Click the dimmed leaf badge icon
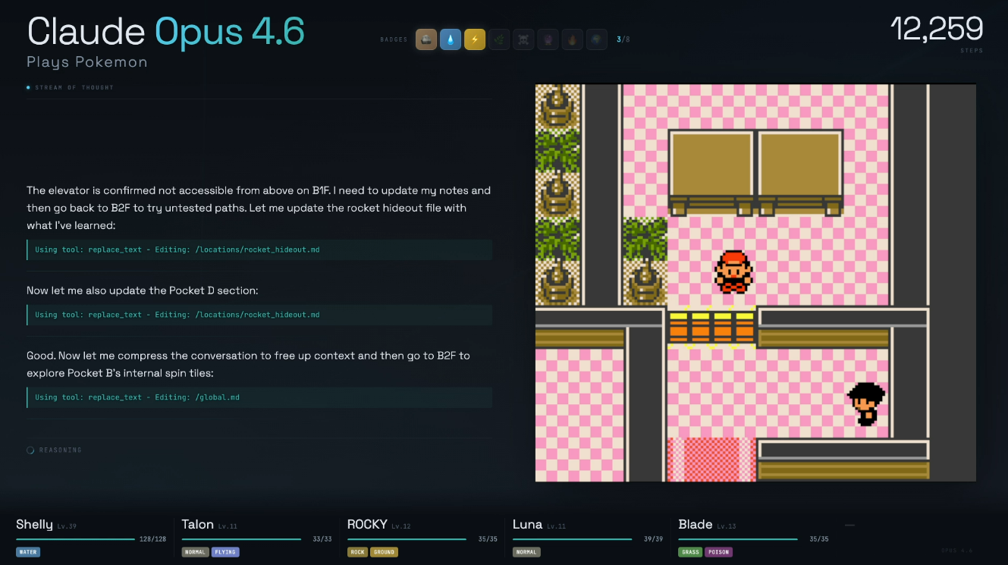1008x565 pixels. [x=499, y=39]
